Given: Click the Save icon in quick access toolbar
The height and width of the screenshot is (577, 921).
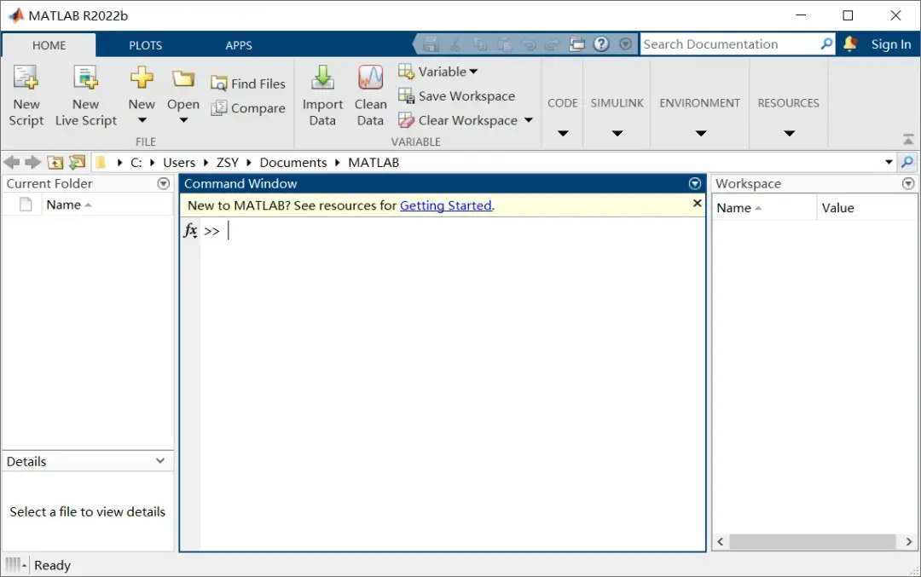Looking at the screenshot, I should pyautogui.click(x=432, y=44).
